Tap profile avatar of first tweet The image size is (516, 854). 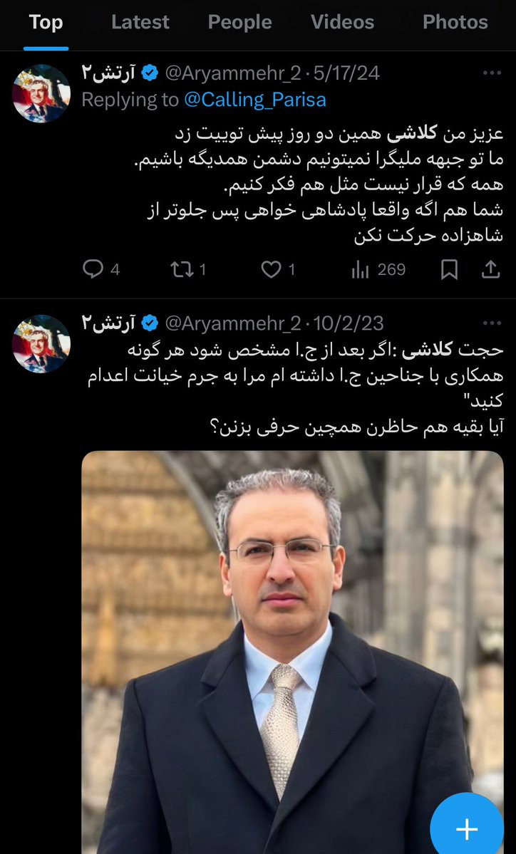coord(41,94)
